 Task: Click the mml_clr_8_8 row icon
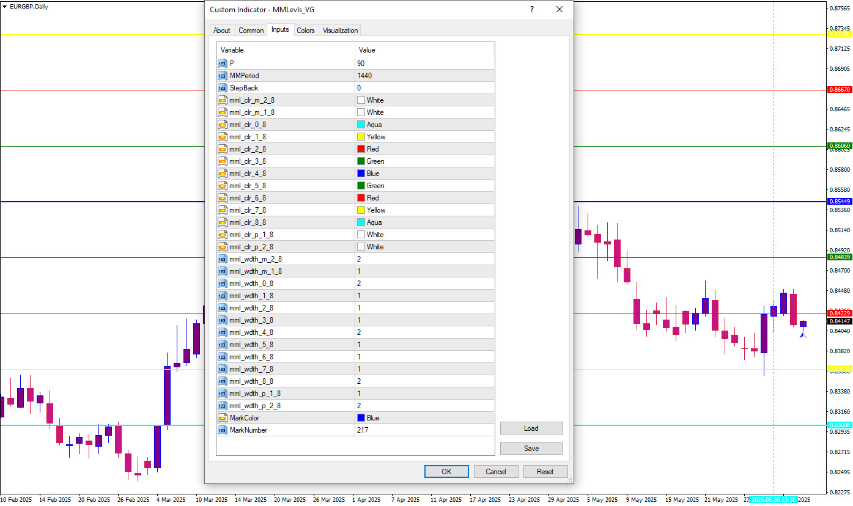tap(223, 222)
